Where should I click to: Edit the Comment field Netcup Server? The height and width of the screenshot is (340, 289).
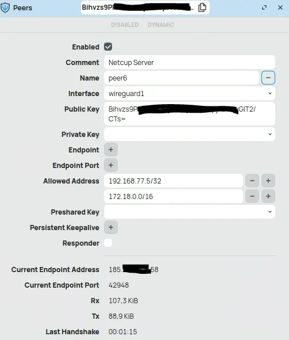(190, 63)
